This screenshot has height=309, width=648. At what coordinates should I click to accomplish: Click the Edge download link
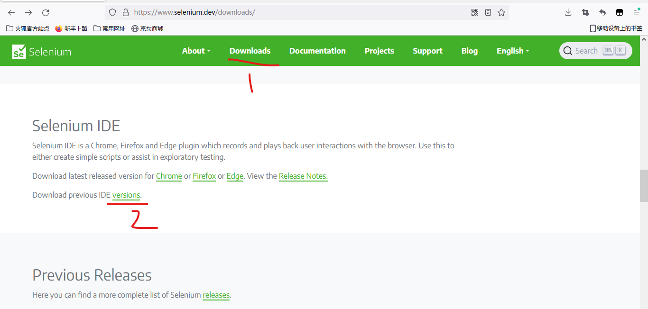[x=235, y=176]
